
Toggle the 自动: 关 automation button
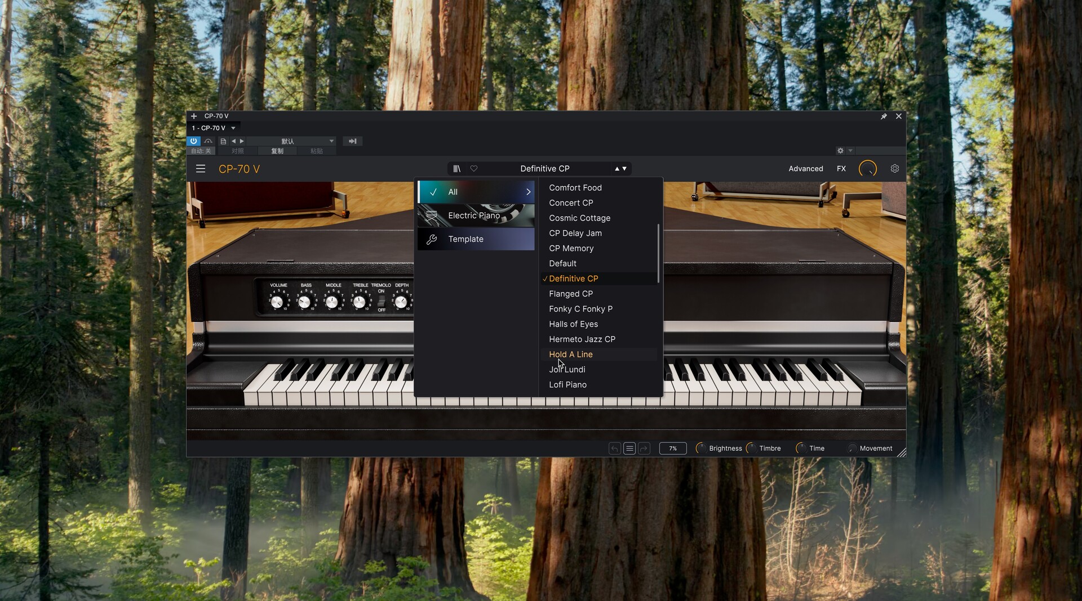pos(201,151)
